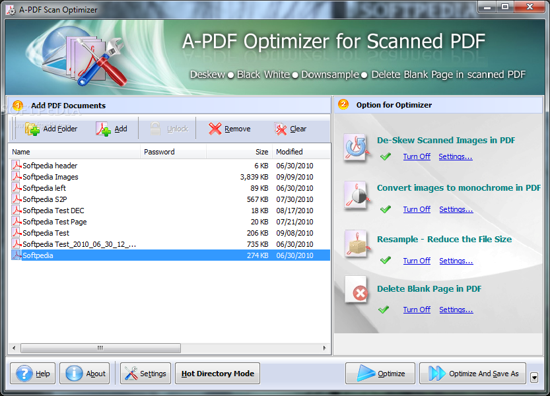550x396 pixels.
Task: Click the highlighted Softpedia 274 KB row
Action: point(170,255)
